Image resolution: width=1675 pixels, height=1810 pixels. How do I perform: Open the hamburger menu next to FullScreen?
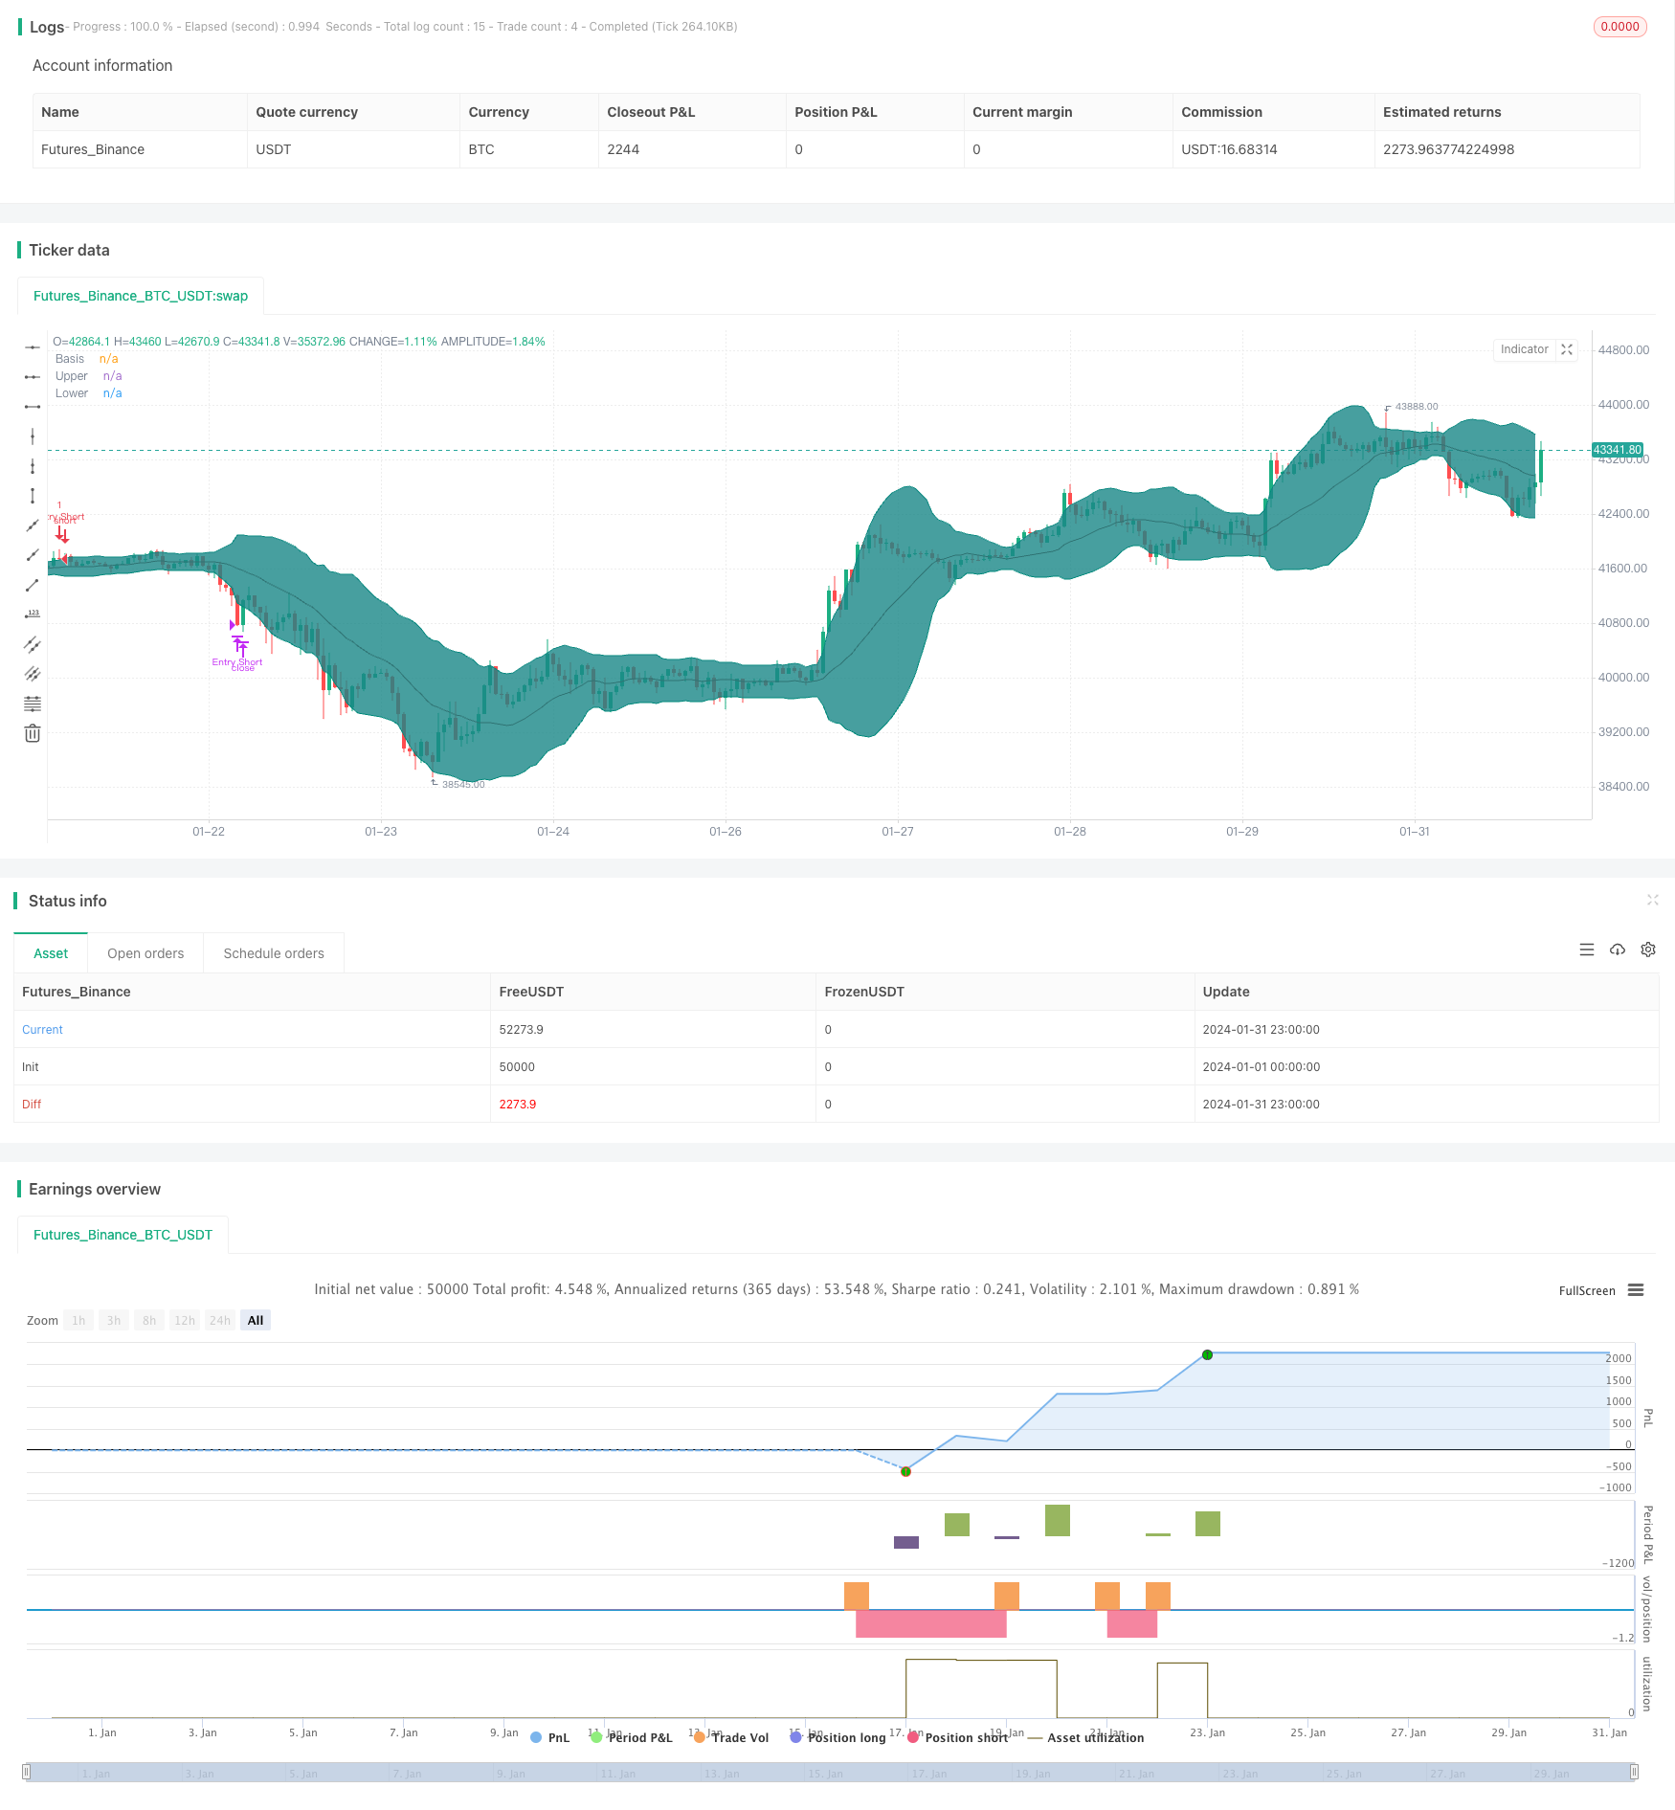(1635, 1290)
